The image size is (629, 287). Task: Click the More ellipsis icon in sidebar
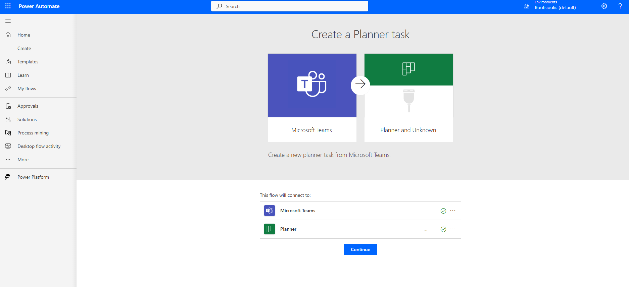click(x=8, y=160)
